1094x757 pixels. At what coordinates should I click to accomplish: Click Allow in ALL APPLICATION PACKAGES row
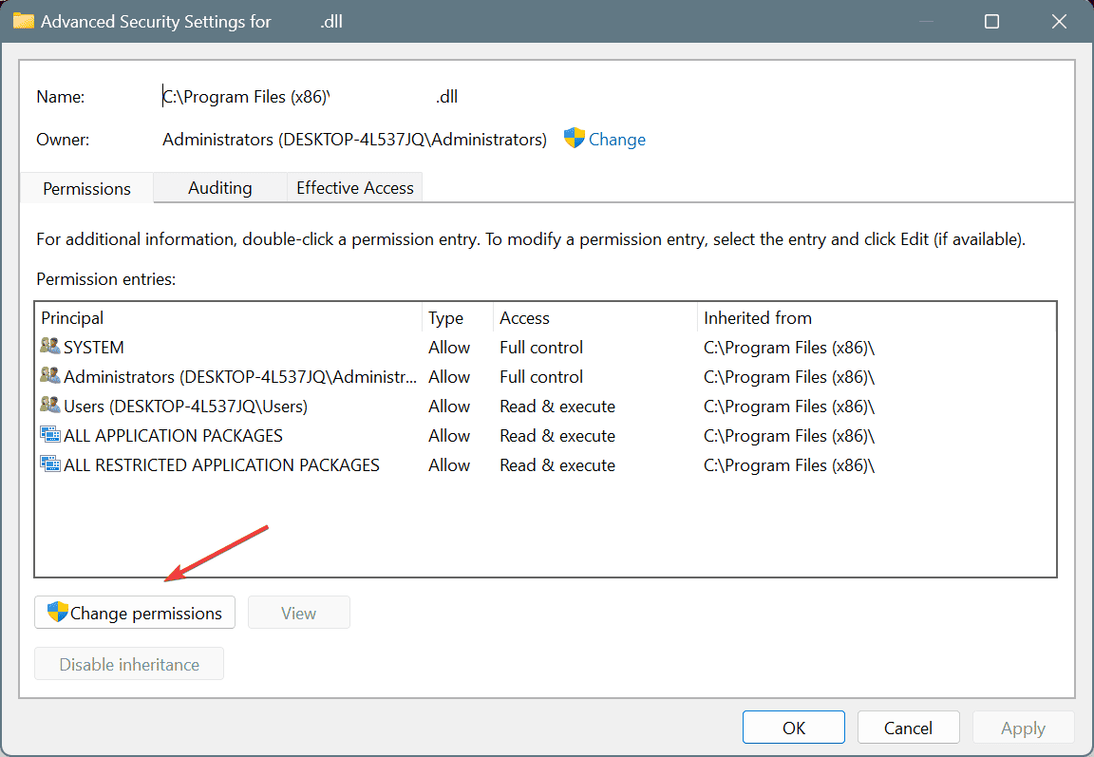[x=449, y=435]
